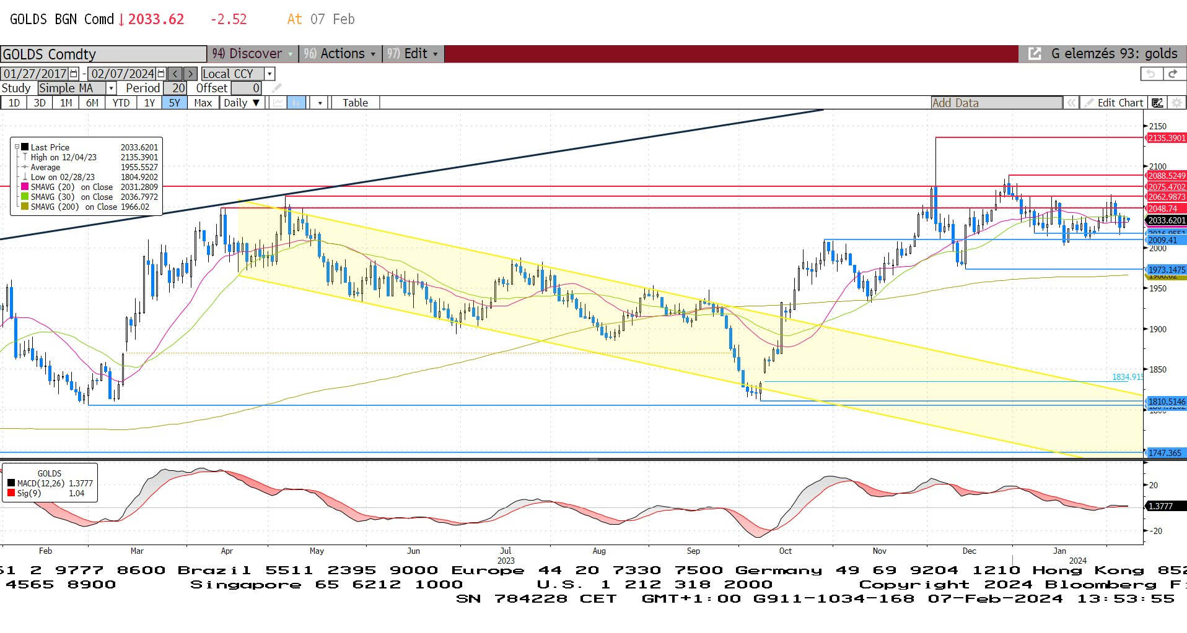The height and width of the screenshot is (633, 1187).
Task: Open the Daily periodicity dropdown
Action: 242,103
